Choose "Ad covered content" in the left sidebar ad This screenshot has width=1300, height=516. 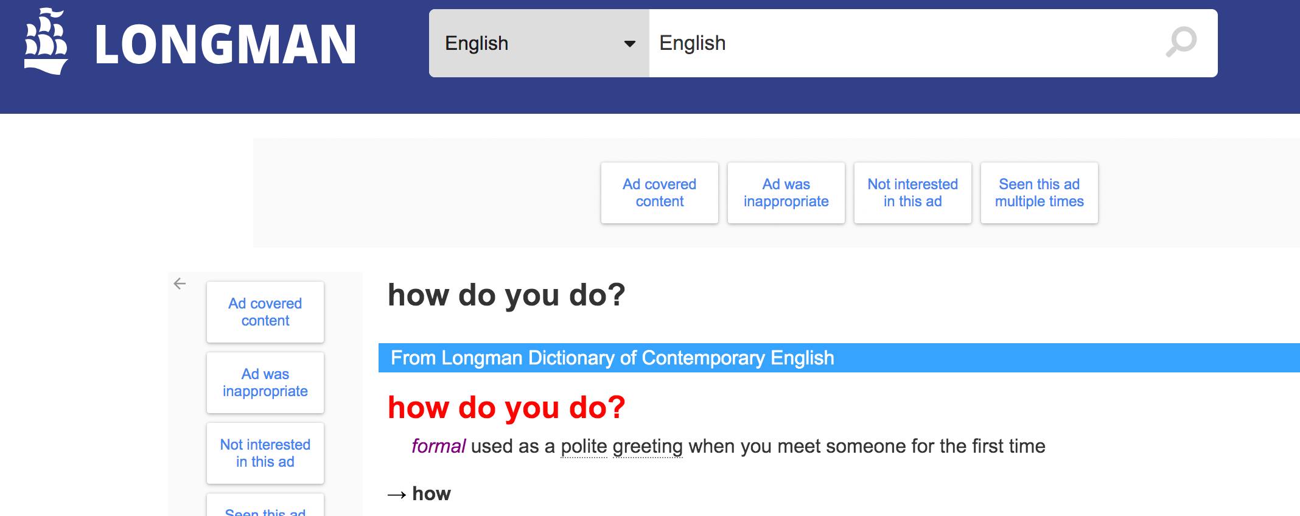pyautogui.click(x=265, y=312)
